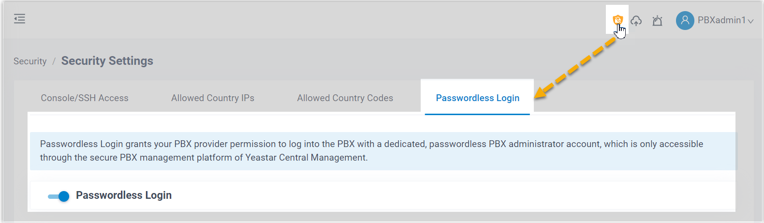
Task: Click the breadcrumb slash separator
Action: [x=54, y=61]
